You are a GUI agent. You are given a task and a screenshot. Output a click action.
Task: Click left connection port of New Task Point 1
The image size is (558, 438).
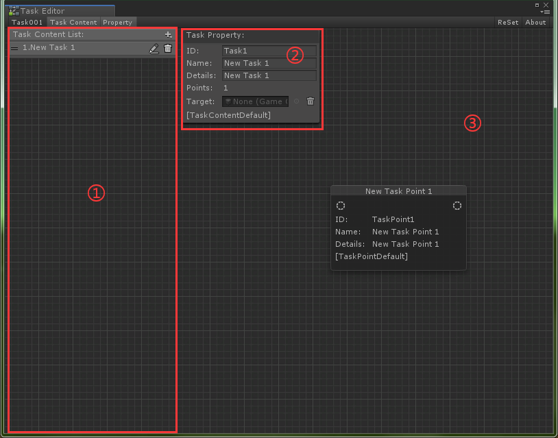point(341,206)
